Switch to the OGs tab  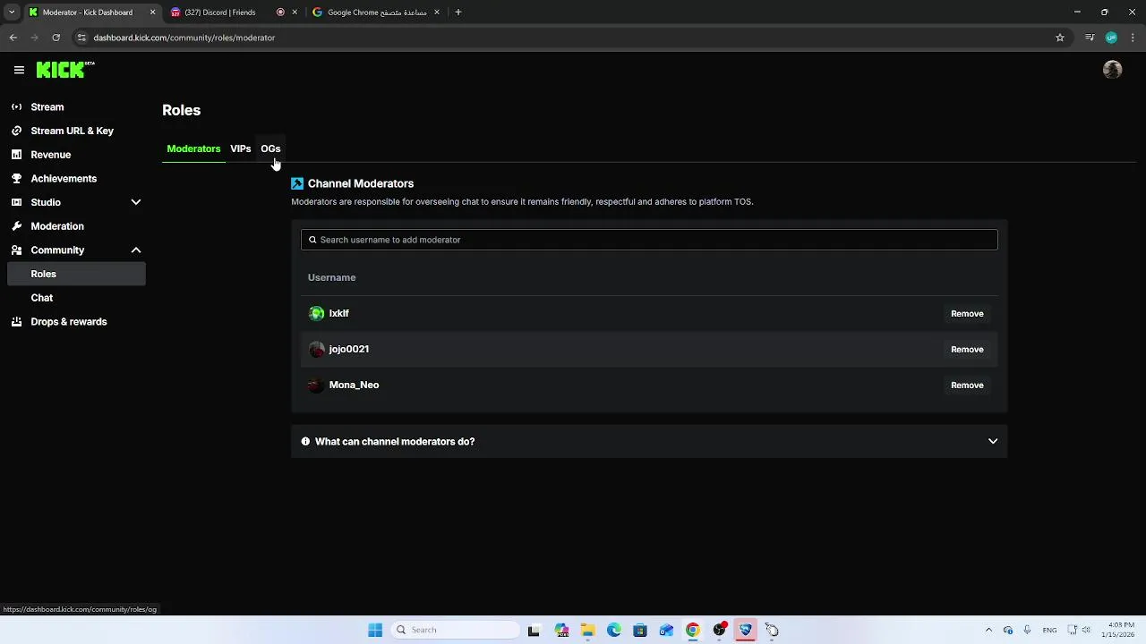click(x=270, y=148)
